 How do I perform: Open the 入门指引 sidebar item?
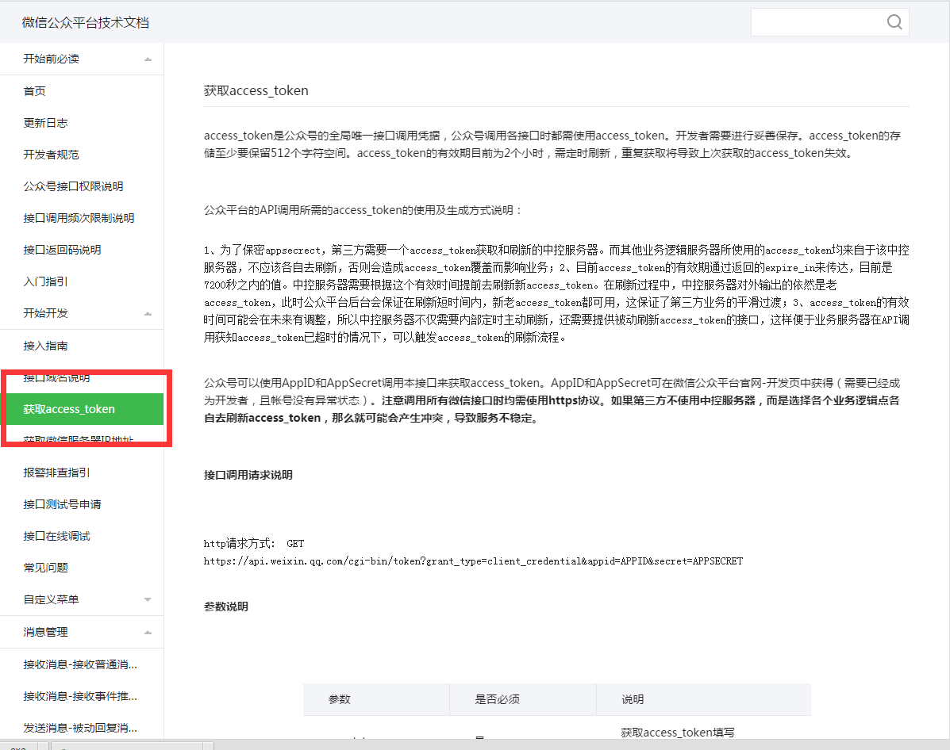(45, 281)
